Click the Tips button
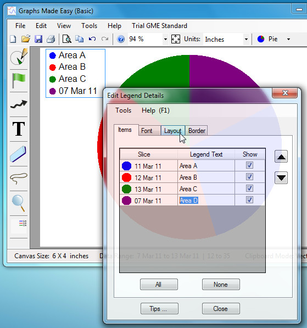 click(x=159, y=309)
